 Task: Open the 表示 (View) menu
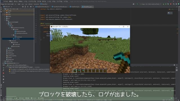click(16, 1)
